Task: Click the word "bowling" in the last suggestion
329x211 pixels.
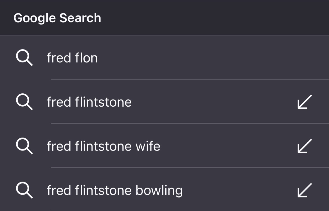Action: pyautogui.click(x=159, y=190)
